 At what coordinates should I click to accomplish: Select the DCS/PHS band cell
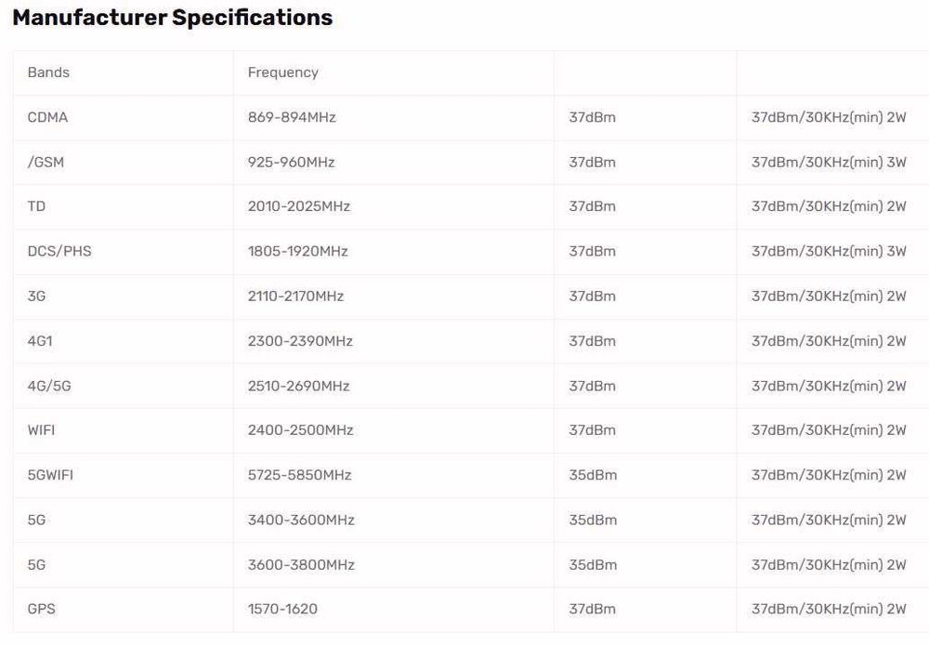coord(59,251)
